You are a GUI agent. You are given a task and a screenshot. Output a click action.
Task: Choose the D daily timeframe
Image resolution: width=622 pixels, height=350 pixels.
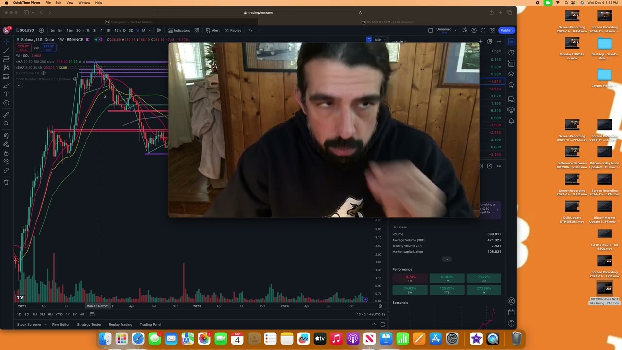124,30
